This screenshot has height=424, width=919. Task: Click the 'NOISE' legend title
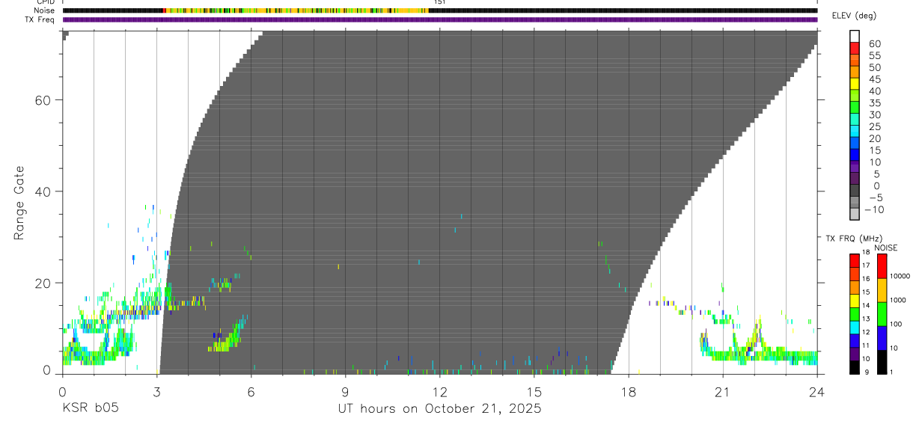885,248
